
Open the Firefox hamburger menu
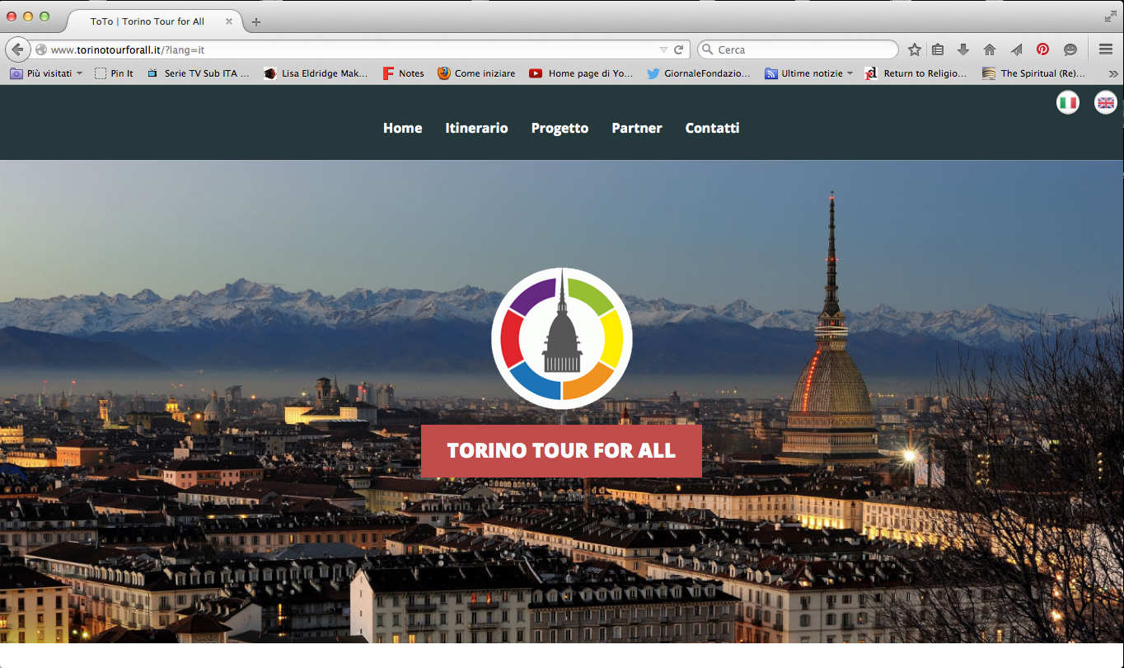(1106, 49)
